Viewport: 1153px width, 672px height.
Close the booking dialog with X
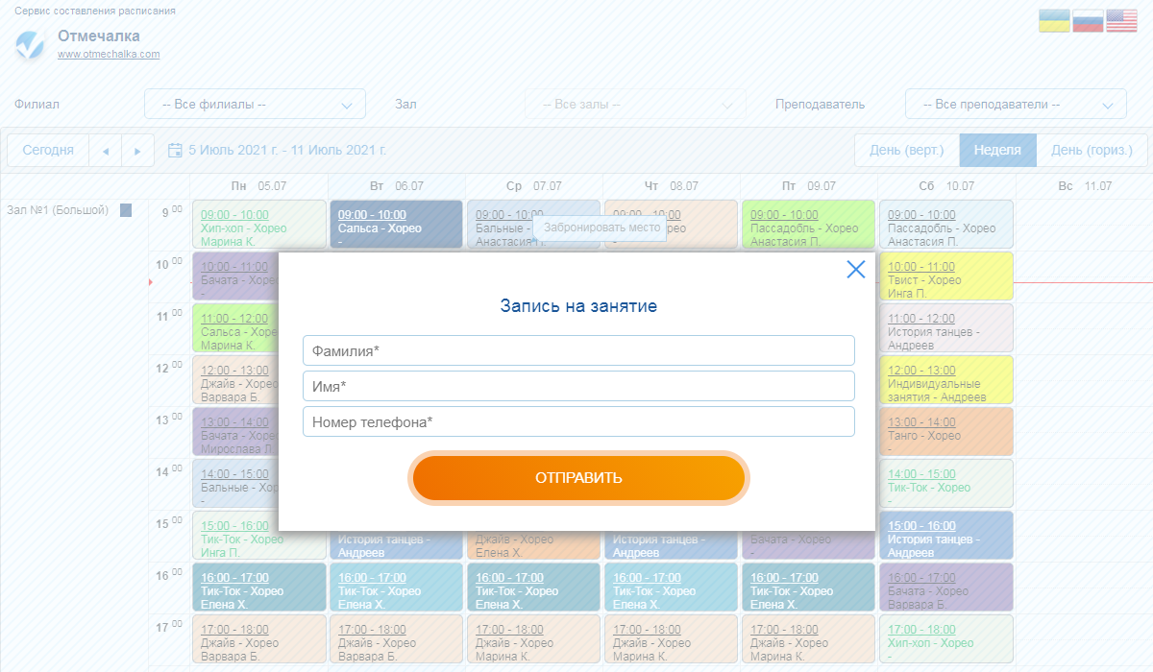(x=855, y=270)
